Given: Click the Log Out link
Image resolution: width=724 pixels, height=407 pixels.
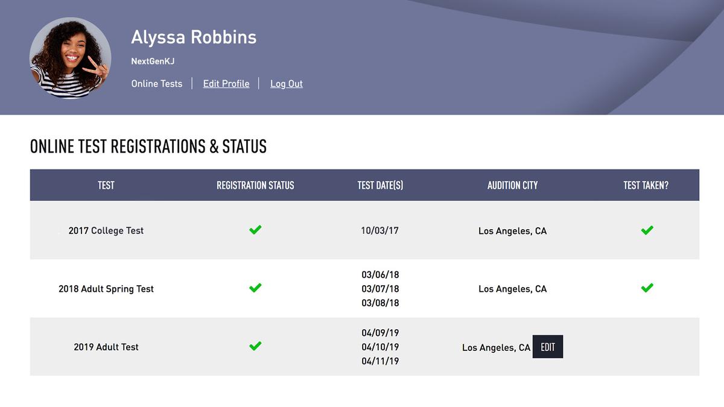Looking at the screenshot, I should [287, 84].
